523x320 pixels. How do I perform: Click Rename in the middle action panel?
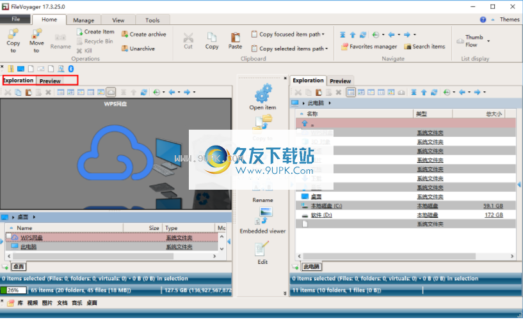point(263,193)
